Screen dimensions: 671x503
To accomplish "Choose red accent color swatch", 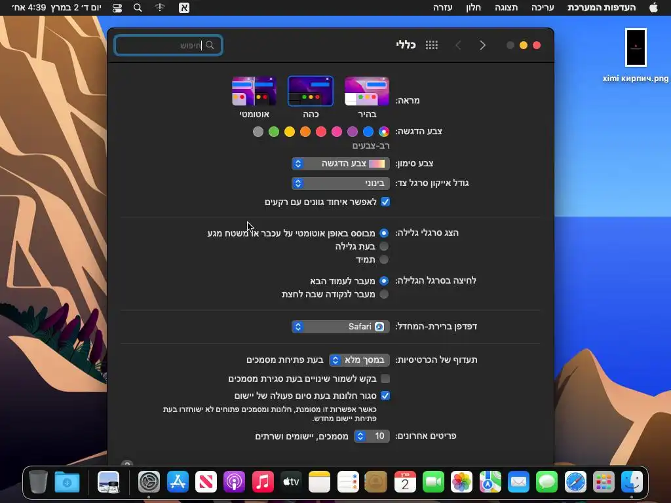I will pyautogui.click(x=321, y=132).
